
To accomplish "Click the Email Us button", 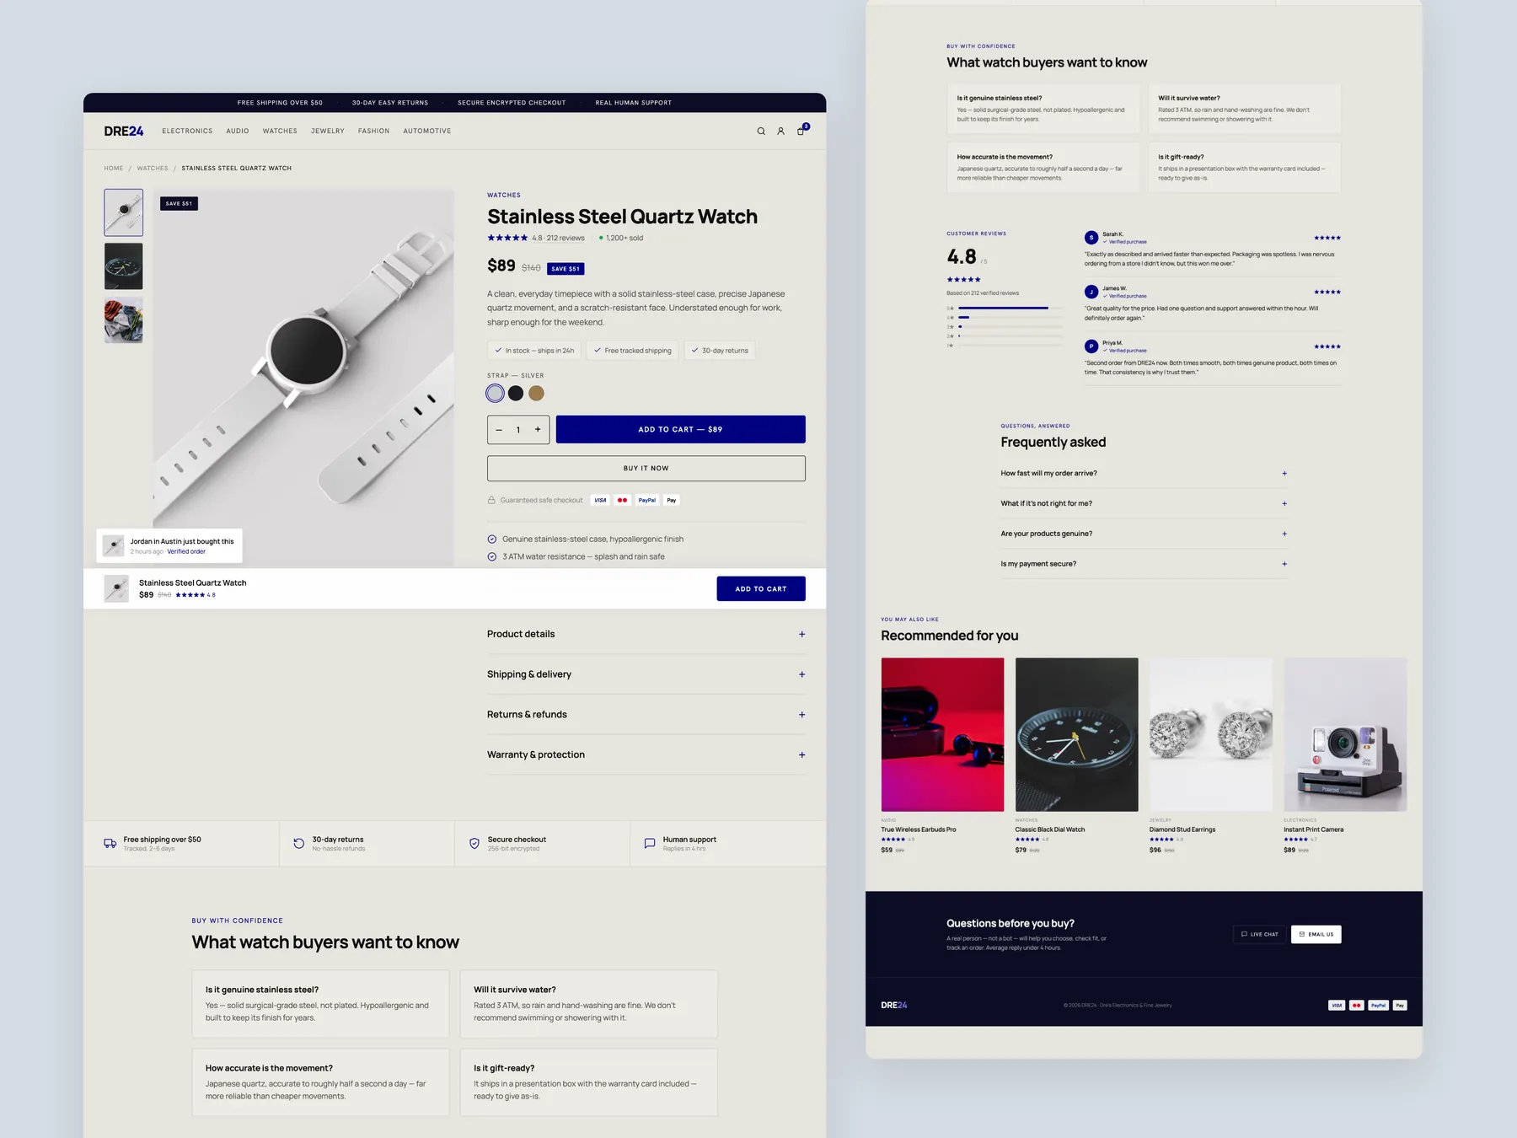I will click(1316, 934).
